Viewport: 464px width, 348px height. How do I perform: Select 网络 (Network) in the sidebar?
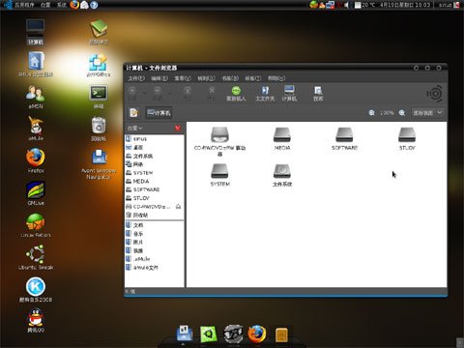(x=154, y=164)
